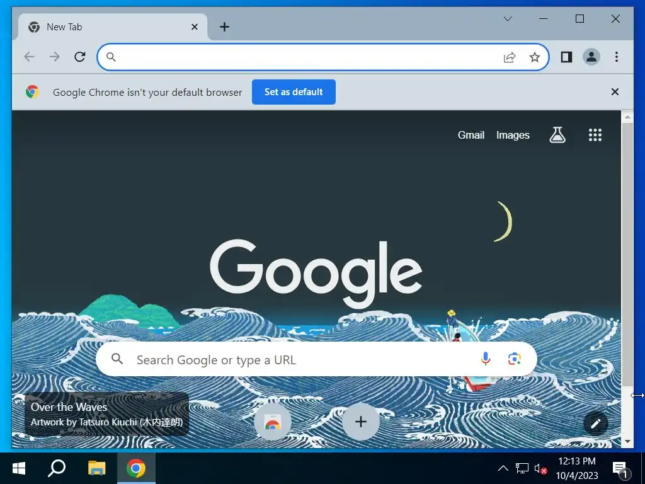Open the Chrome side panel
Screen dimensions: 645x484
point(566,57)
